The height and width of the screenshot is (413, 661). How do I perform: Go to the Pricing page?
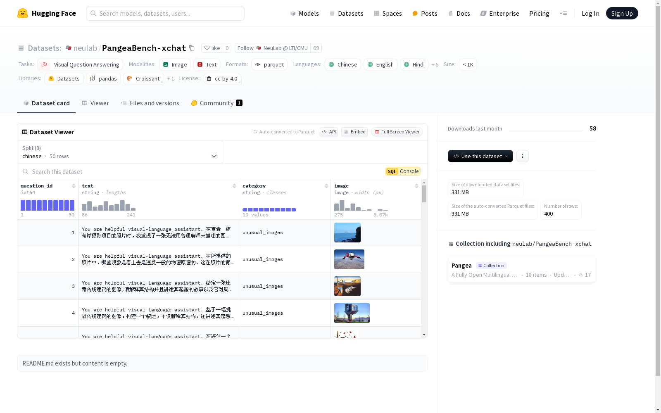pyautogui.click(x=539, y=13)
